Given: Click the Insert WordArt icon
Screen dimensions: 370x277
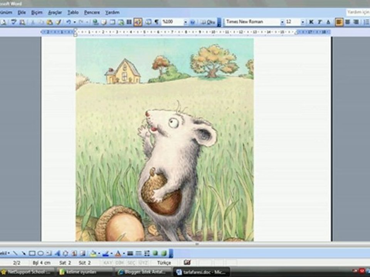Looking at the screenshot, I should point(57,254).
